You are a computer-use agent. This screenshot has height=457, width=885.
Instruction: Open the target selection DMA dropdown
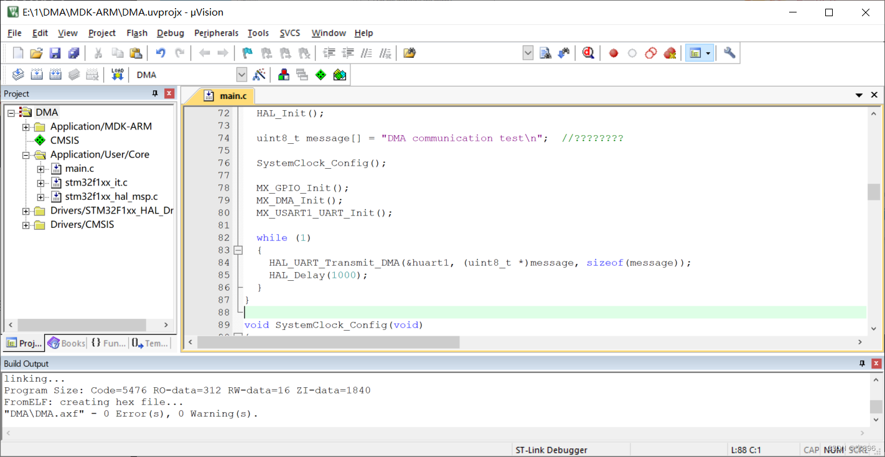pos(241,75)
